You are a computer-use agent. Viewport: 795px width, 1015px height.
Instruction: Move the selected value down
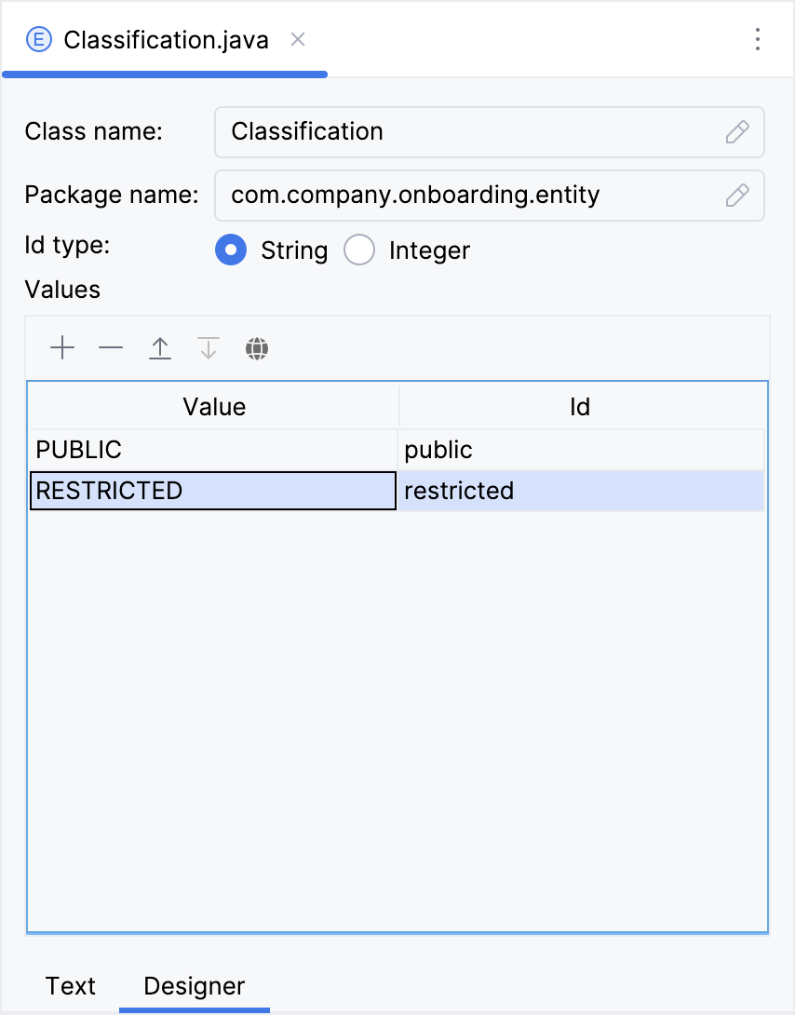pyautogui.click(x=208, y=347)
